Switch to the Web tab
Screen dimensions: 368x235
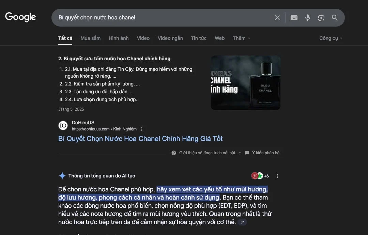pos(220,38)
